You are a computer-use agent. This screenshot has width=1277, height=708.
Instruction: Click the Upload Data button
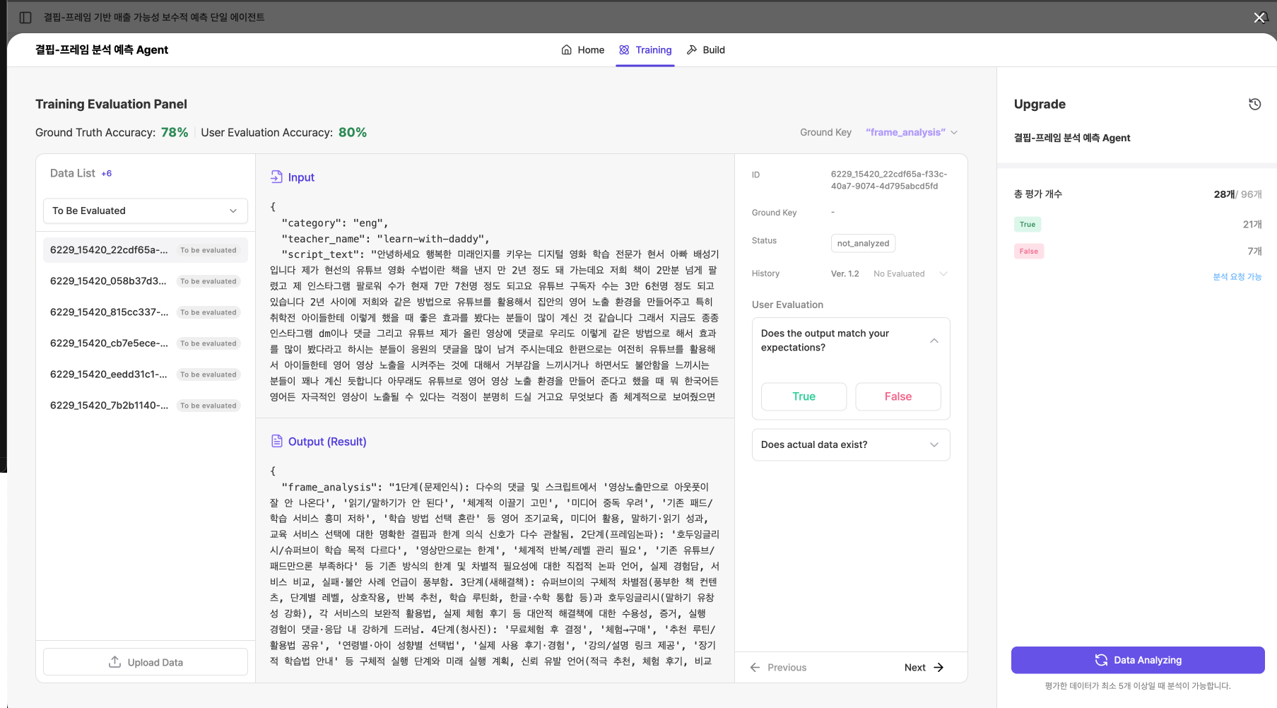(x=146, y=662)
